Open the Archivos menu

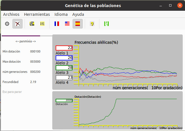pyautogui.click(x=11, y=14)
